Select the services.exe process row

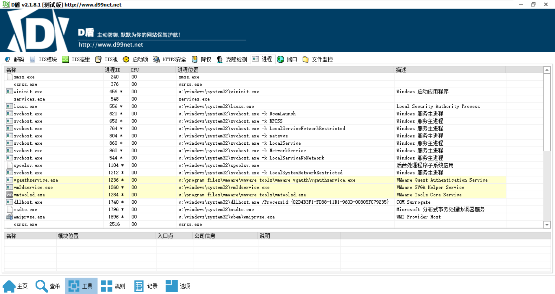[x=255, y=99]
